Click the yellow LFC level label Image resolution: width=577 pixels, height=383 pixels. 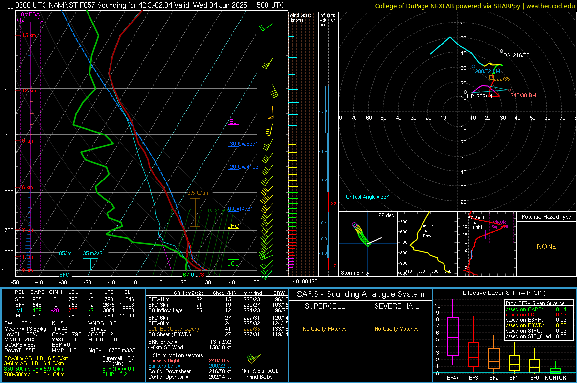click(233, 226)
